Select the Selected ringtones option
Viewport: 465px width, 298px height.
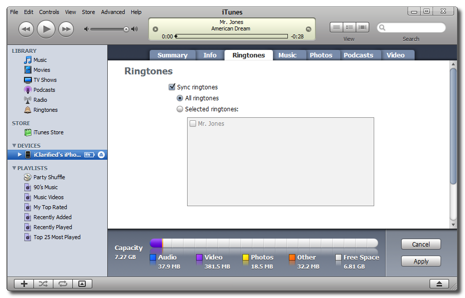pyautogui.click(x=180, y=109)
